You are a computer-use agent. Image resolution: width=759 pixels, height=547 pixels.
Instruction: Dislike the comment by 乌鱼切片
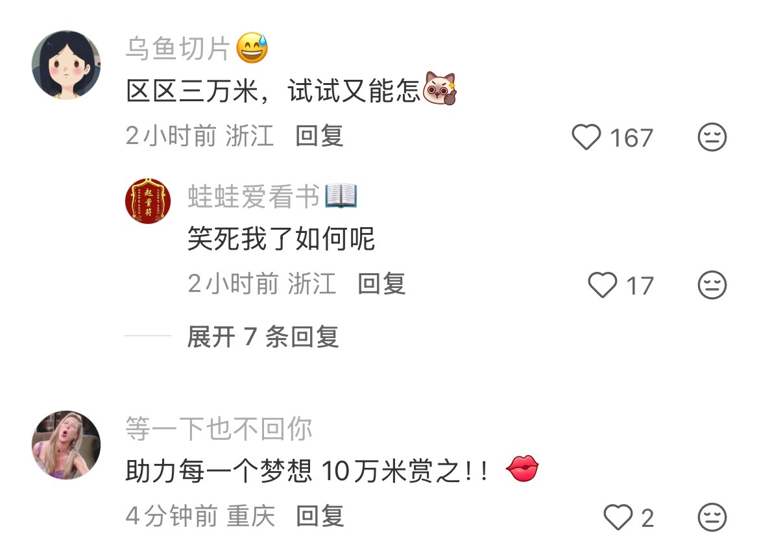pyautogui.click(x=712, y=137)
